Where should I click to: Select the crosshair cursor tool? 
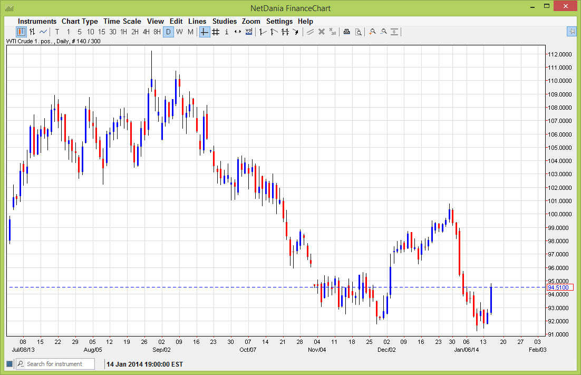point(204,32)
